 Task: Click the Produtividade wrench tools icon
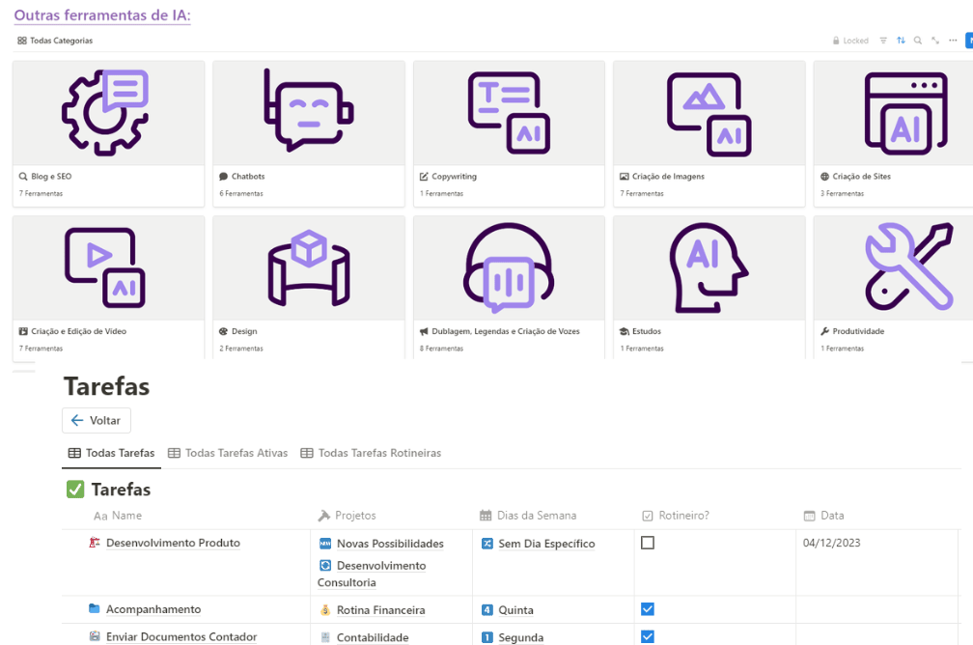[907, 266]
